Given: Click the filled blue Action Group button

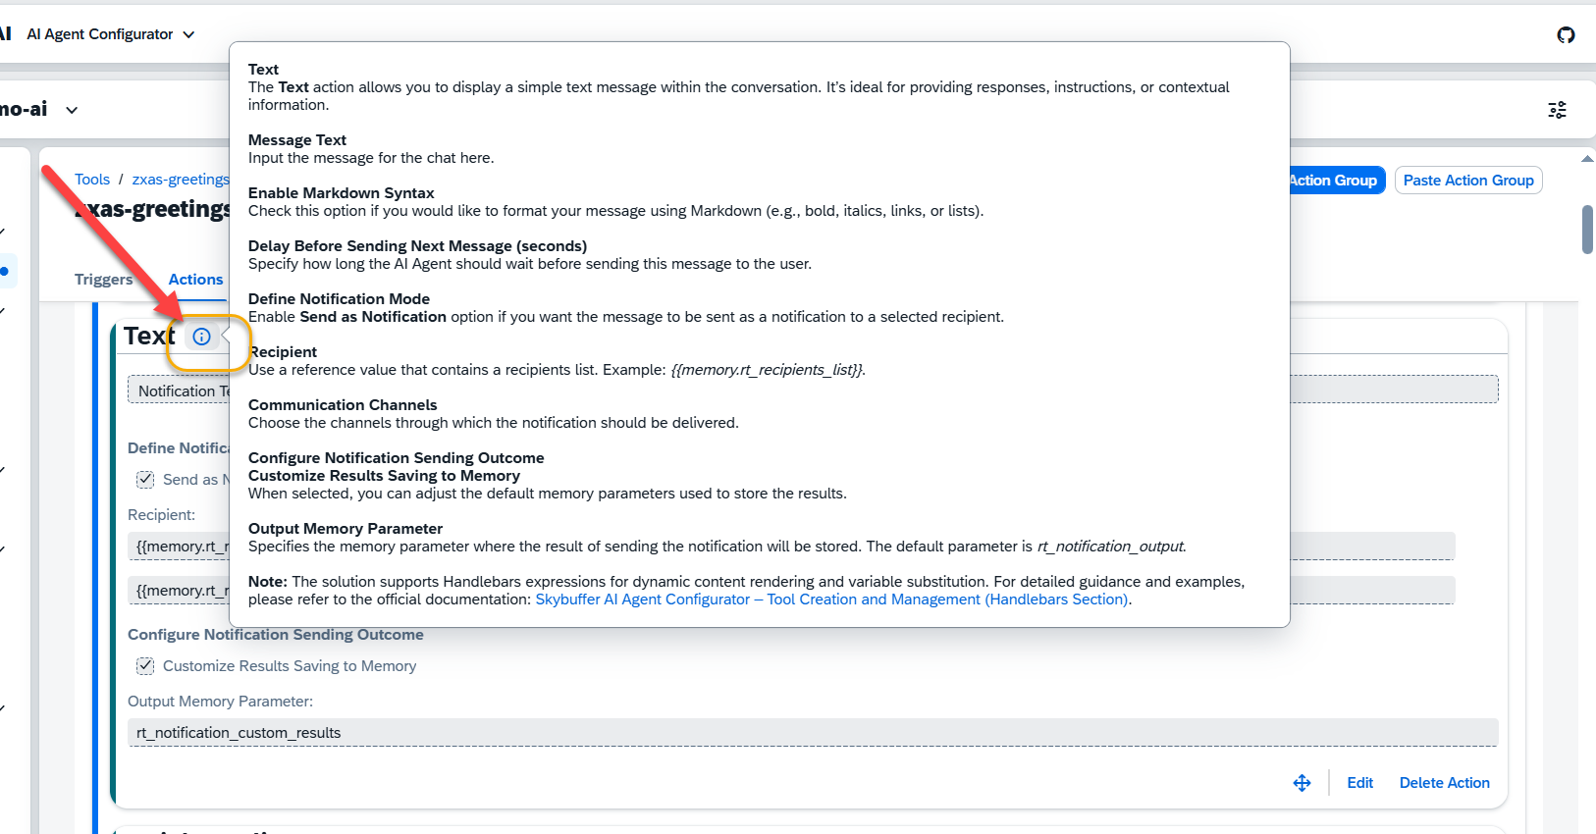Looking at the screenshot, I should [1334, 181].
